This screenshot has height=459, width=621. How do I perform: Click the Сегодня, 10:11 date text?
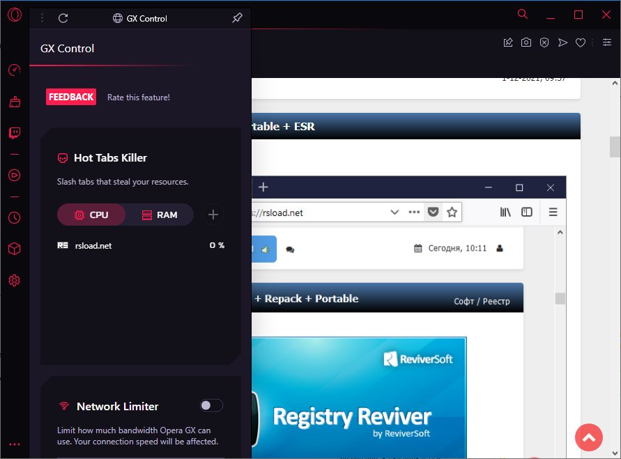point(457,248)
